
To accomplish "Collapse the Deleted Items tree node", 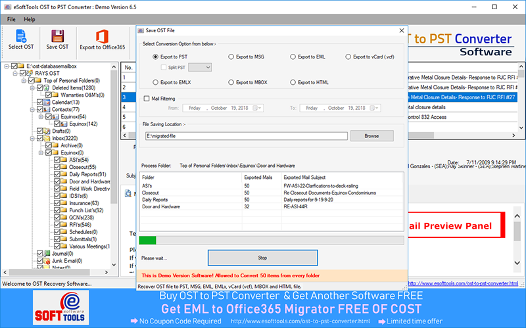I will point(32,88).
